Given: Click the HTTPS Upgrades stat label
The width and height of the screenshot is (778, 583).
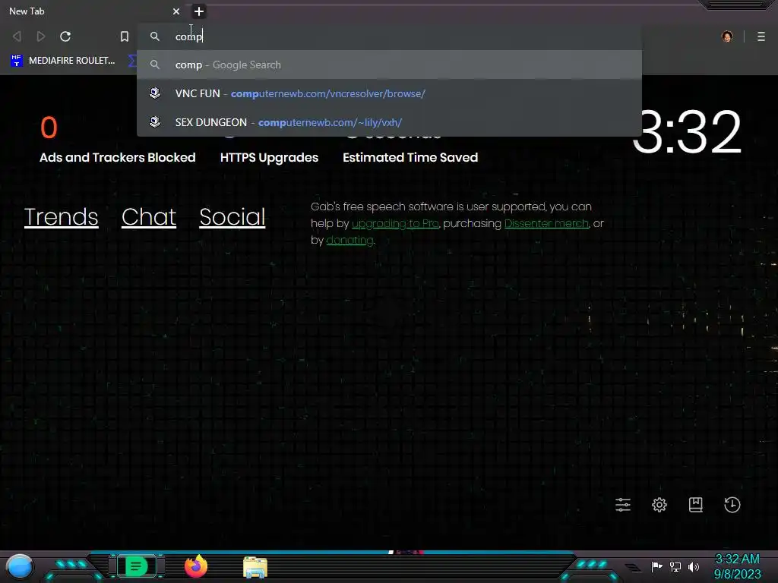Looking at the screenshot, I should pos(270,157).
